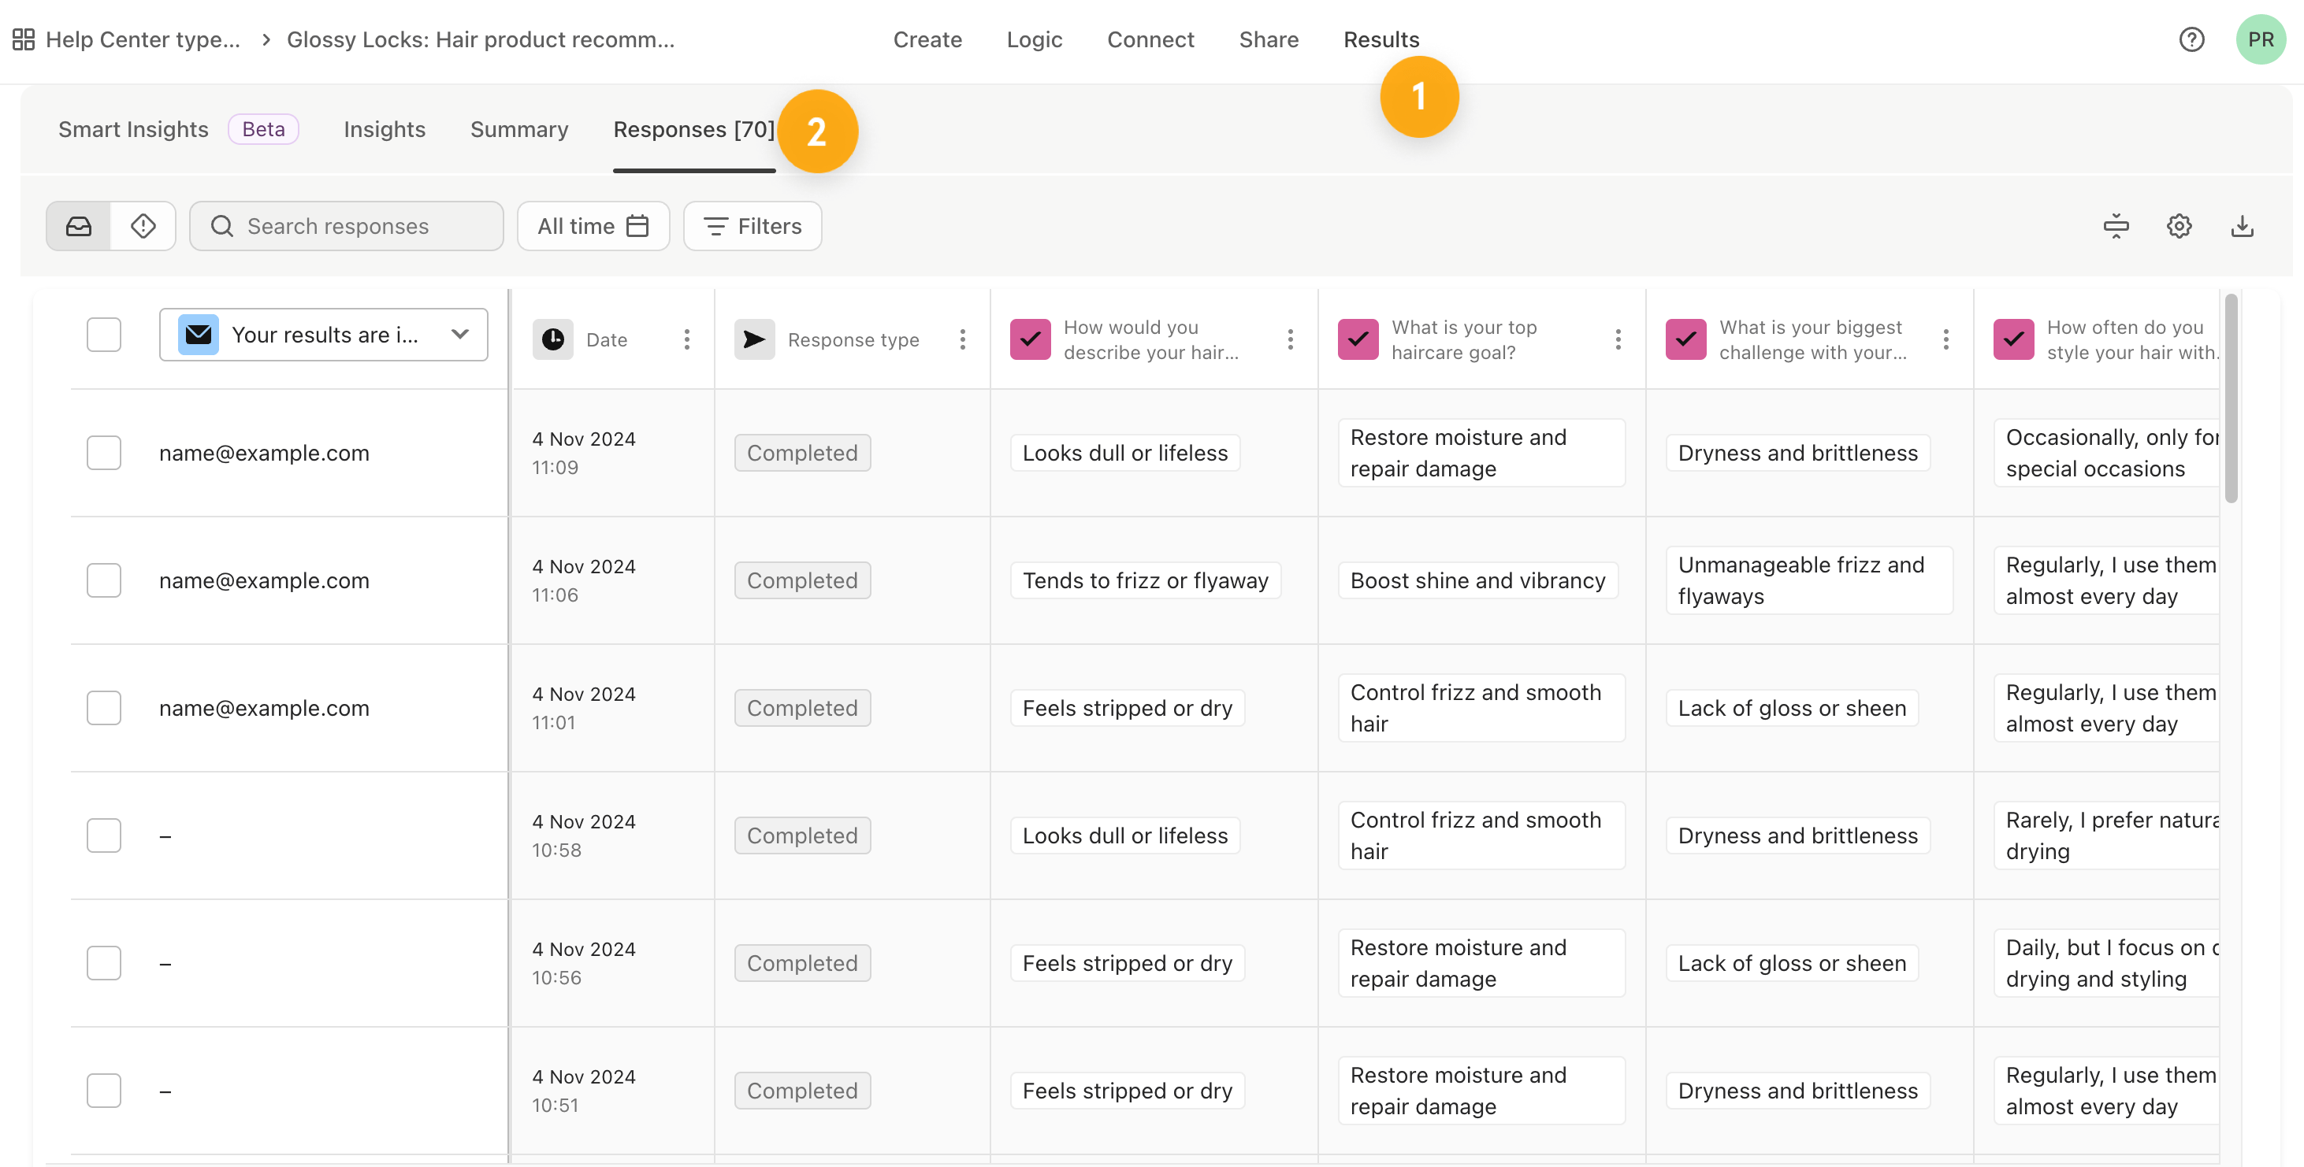This screenshot has width=2304, height=1167.
Task: Switch to the spam responses icon
Action: 143,226
